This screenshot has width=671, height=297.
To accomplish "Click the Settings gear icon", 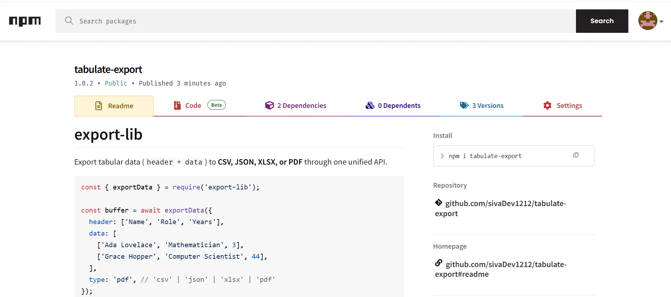I will coord(547,105).
